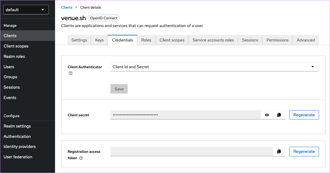The image size is (330, 173).
Task: Click the Registration access token field
Action: (192, 152)
